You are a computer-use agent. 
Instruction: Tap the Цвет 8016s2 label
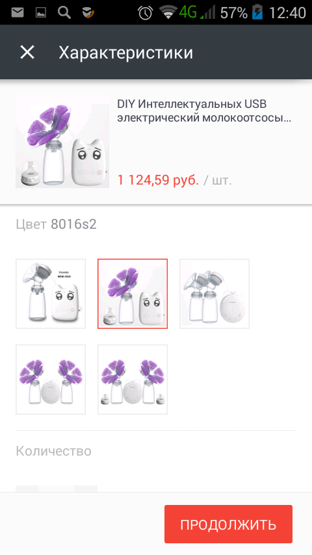(56, 224)
